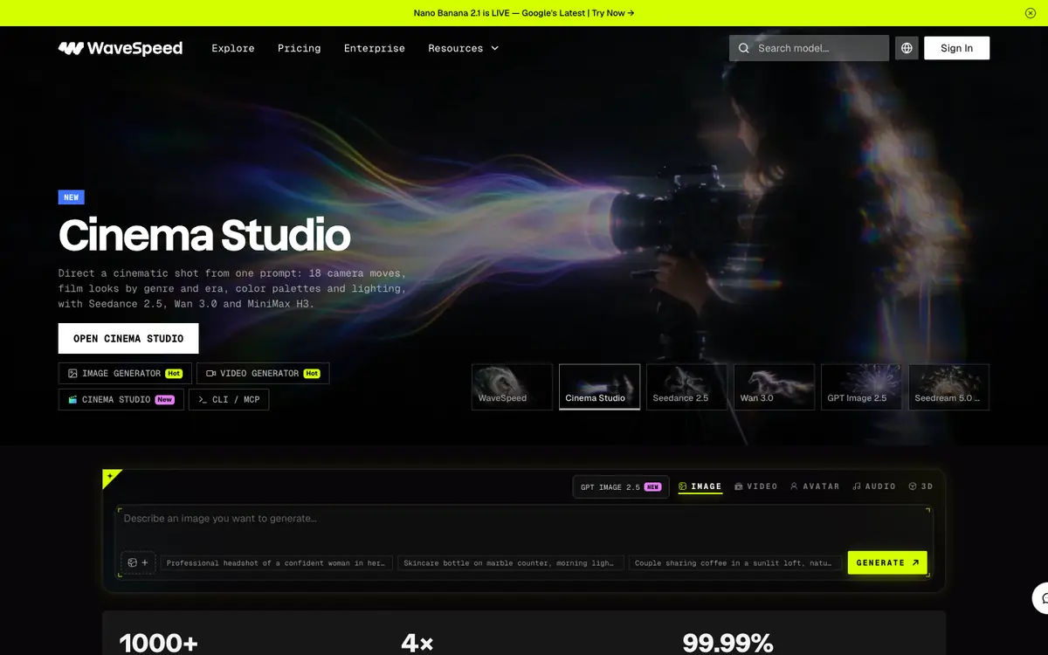Screen dimensions: 1048x655
Task: Switch to the Avatar tab
Action: [815, 486]
